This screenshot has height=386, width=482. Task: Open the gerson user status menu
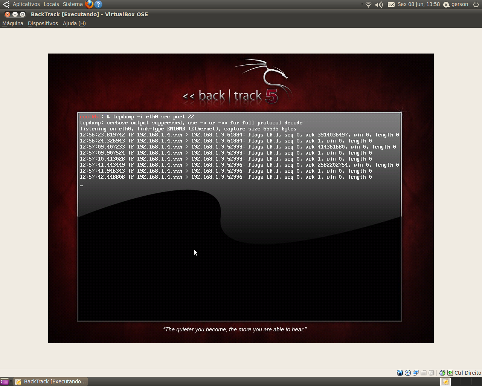pyautogui.click(x=456, y=4)
